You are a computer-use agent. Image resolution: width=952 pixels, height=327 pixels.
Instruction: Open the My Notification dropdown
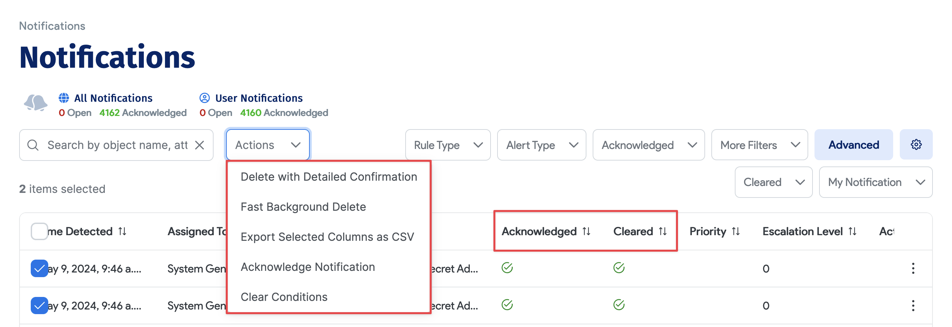tap(876, 182)
